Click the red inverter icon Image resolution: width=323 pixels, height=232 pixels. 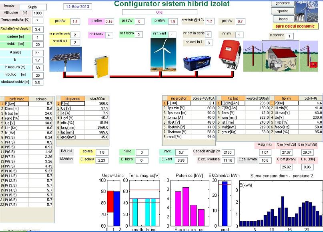(229, 56)
